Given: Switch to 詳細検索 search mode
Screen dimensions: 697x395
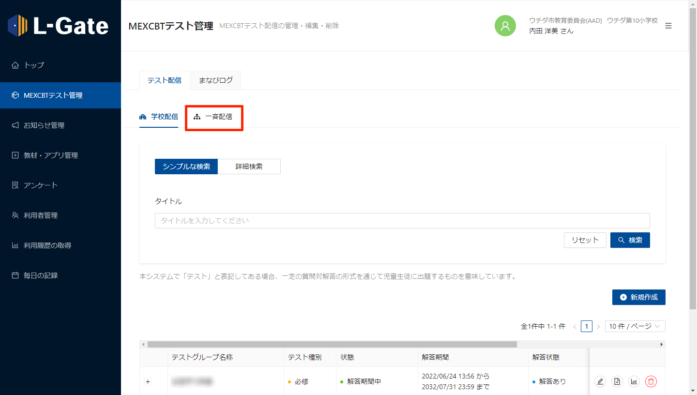Looking at the screenshot, I should 249,167.
